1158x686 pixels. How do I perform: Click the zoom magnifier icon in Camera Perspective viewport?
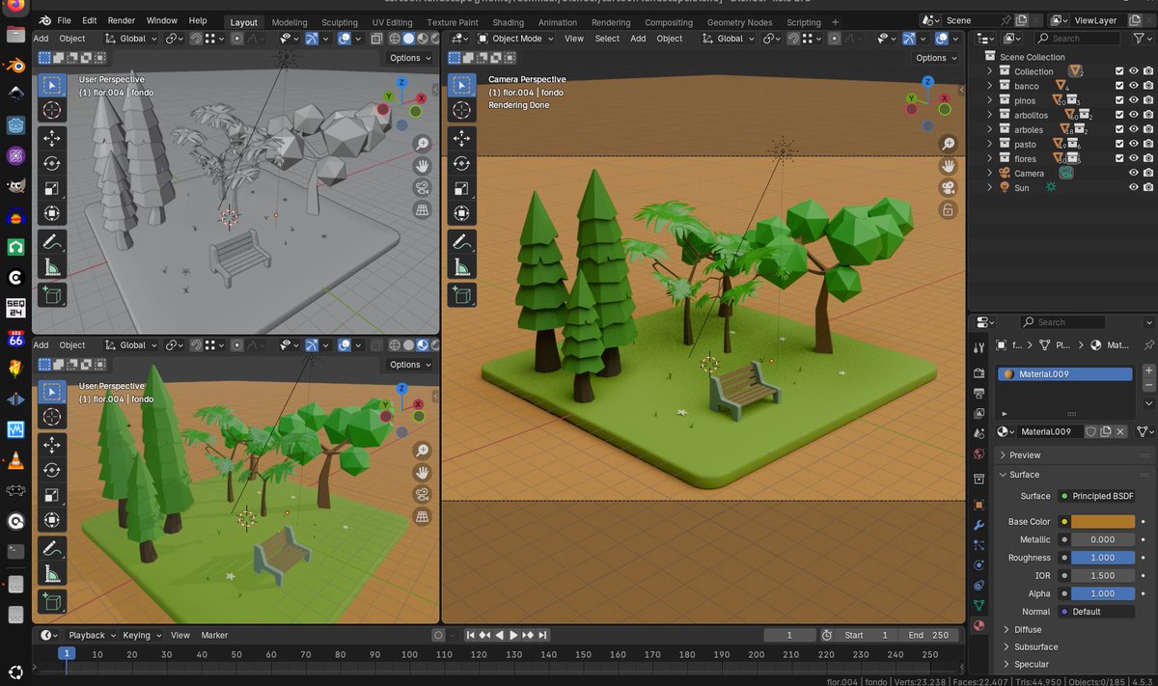(949, 144)
